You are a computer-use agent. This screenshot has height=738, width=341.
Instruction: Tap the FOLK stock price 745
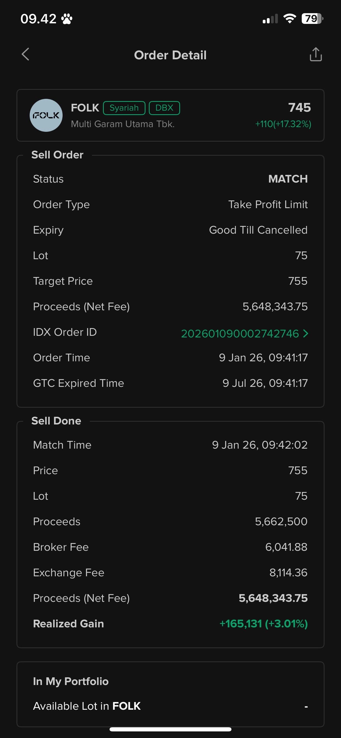point(300,108)
